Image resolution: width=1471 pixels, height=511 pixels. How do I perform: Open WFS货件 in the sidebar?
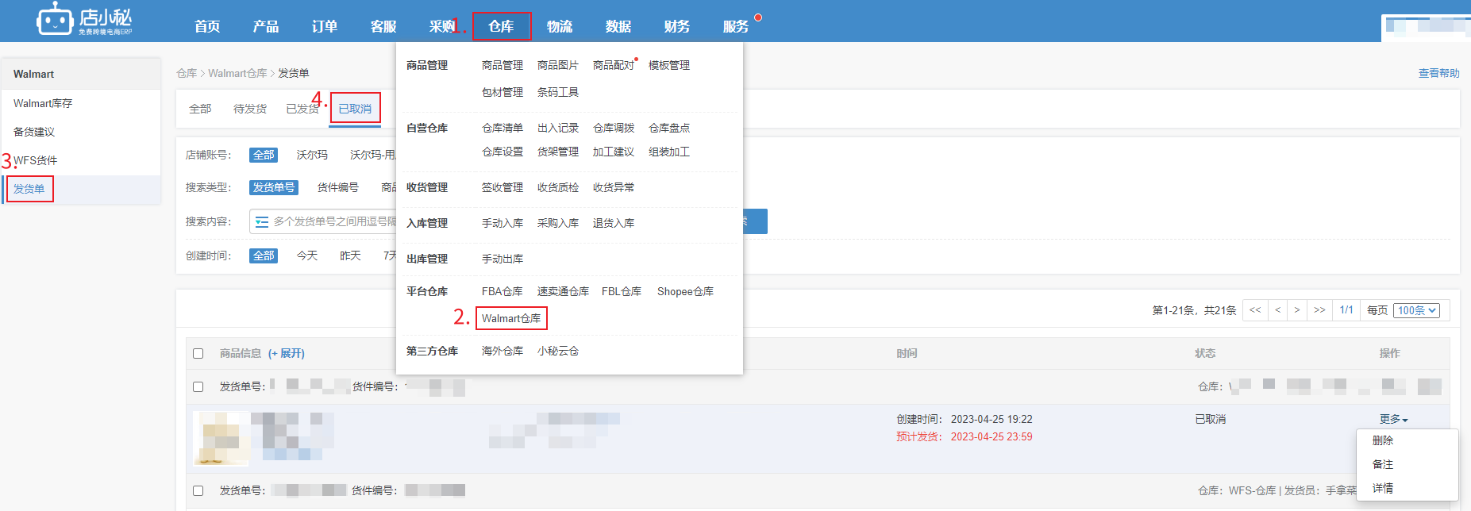36,160
